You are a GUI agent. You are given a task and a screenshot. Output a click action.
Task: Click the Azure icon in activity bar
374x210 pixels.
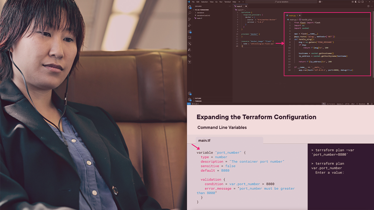point(190,50)
